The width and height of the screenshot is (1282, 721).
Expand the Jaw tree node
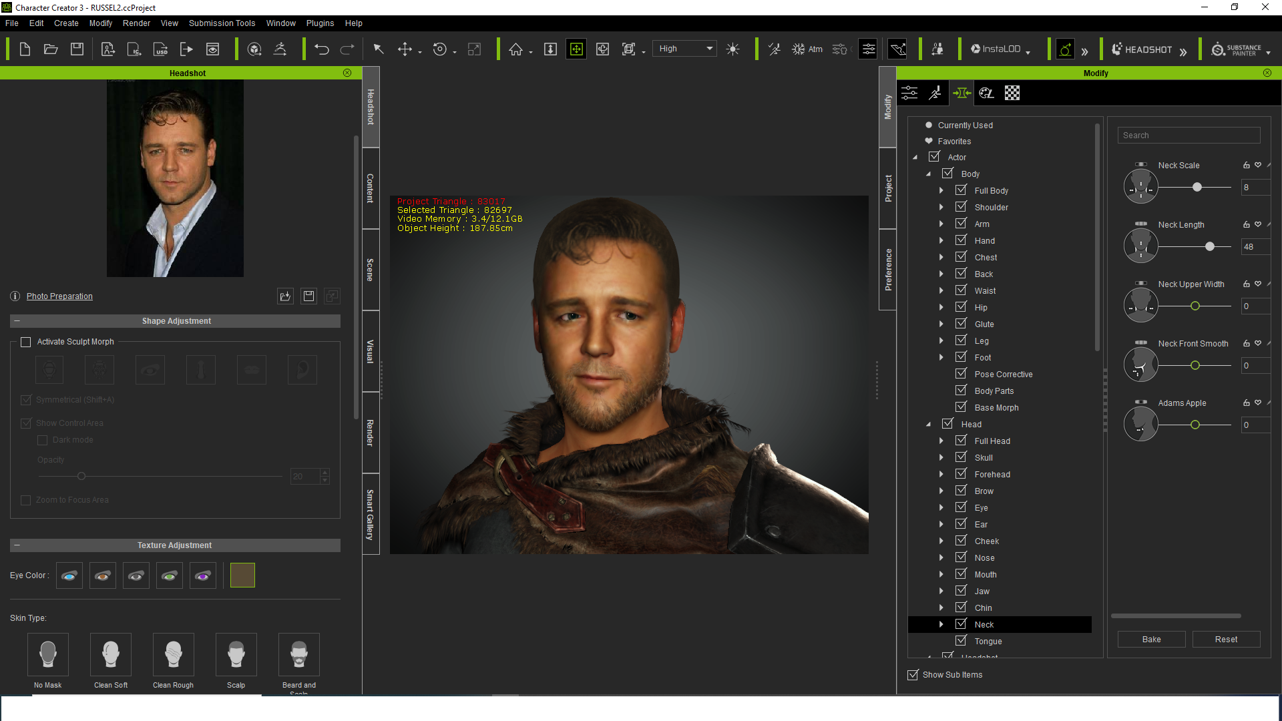(x=941, y=591)
